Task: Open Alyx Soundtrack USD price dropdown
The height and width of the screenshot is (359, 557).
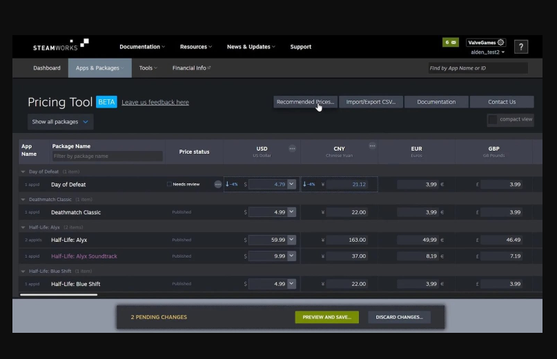Action: (x=291, y=256)
